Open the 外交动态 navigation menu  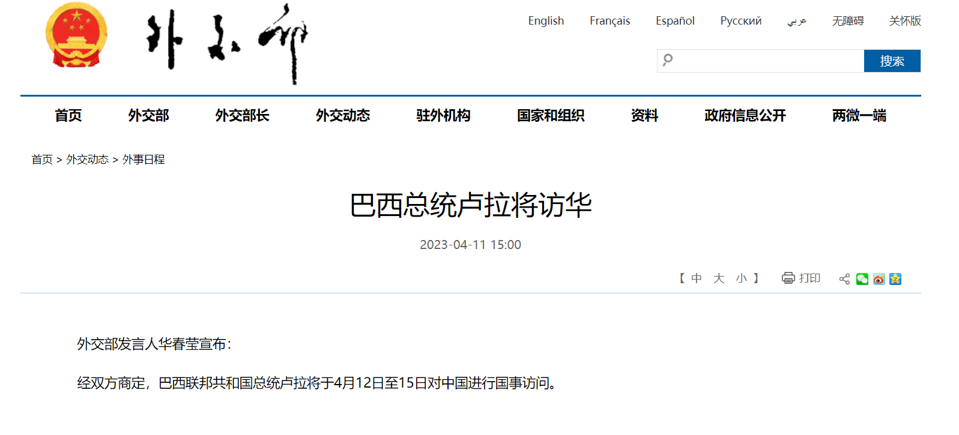343,115
